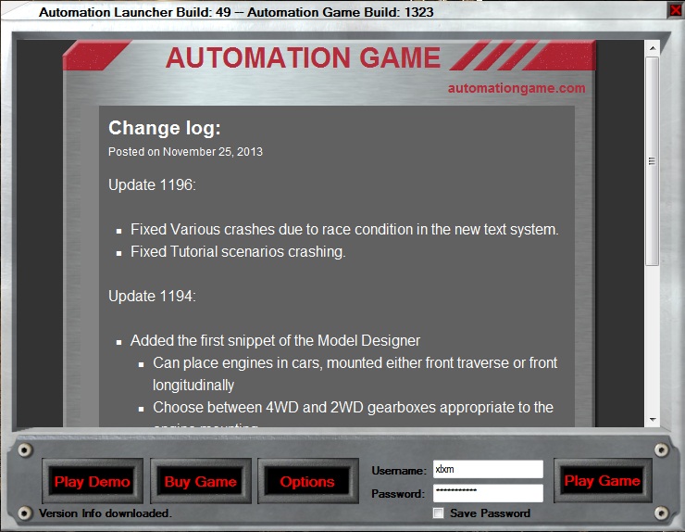Enable the Save Password checkbox
Screen dimensions: 685x532
(x=438, y=513)
